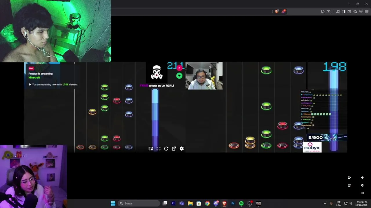Open Microsoft Teams from the taskbar
Image resolution: width=371 pixels, height=208 pixels.
[182, 203]
